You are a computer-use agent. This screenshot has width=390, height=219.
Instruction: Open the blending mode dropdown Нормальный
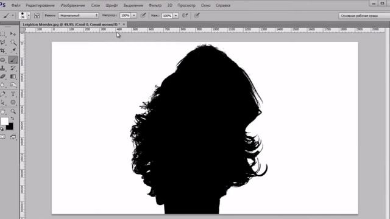click(x=79, y=15)
